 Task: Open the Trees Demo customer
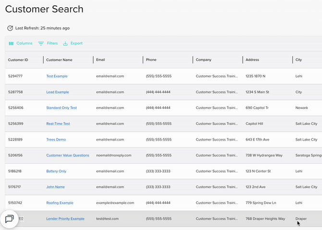[56, 140]
